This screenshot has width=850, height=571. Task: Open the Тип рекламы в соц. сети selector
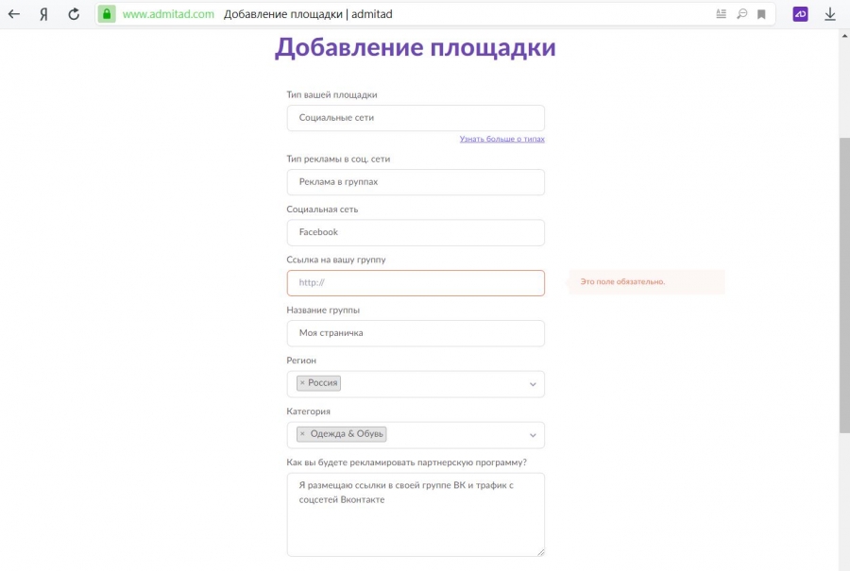point(416,182)
